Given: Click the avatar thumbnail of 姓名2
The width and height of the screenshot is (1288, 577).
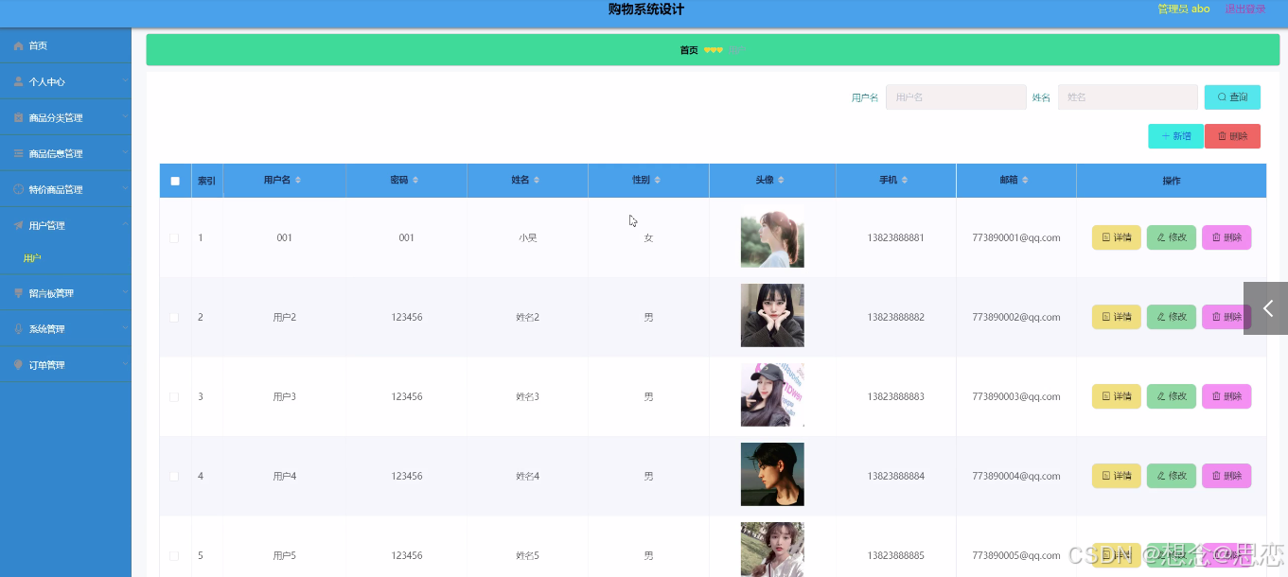Looking at the screenshot, I should pyautogui.click(x=772, y=316).
